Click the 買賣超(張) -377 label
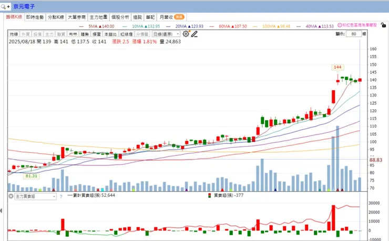Viewport: 389px width, 241px height. click(x=226, y=195)
